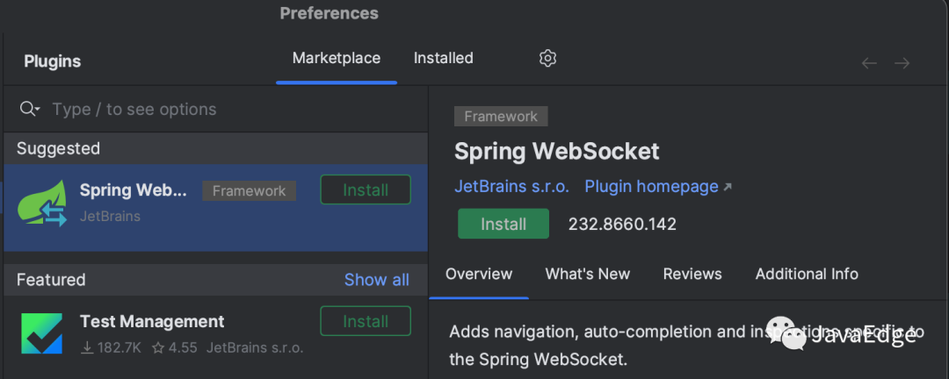Click the forward navigation arrow
The height and width of the screenshot is (379, 949).
902,63
